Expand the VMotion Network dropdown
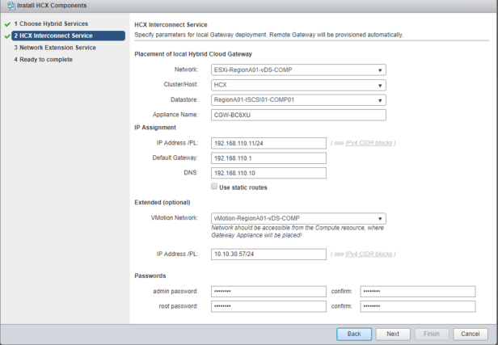Image resolution: width=498 pixels, height=345 pixels. click(x=298, y=217)
